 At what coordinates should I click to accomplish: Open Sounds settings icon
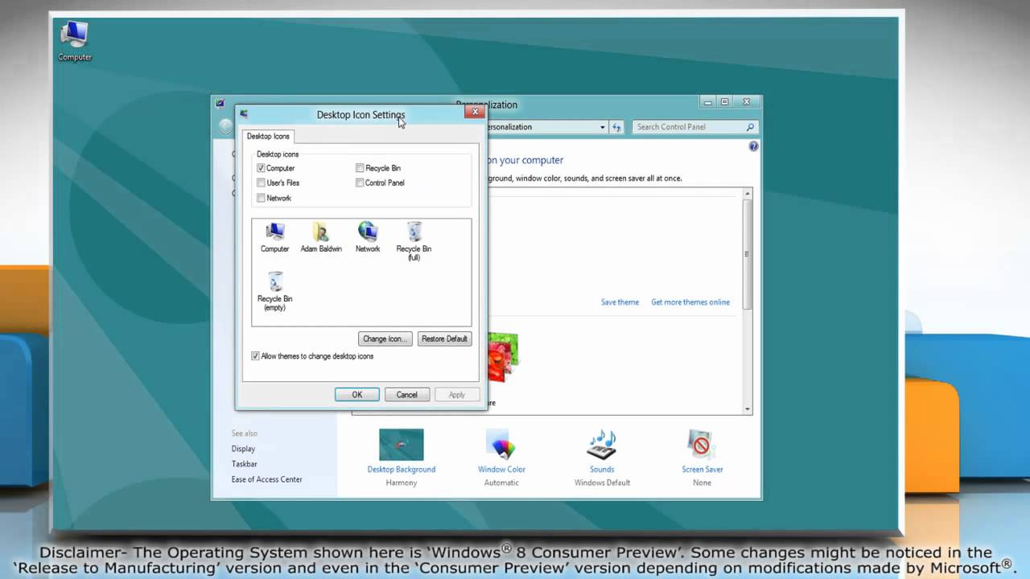[602, 457]
